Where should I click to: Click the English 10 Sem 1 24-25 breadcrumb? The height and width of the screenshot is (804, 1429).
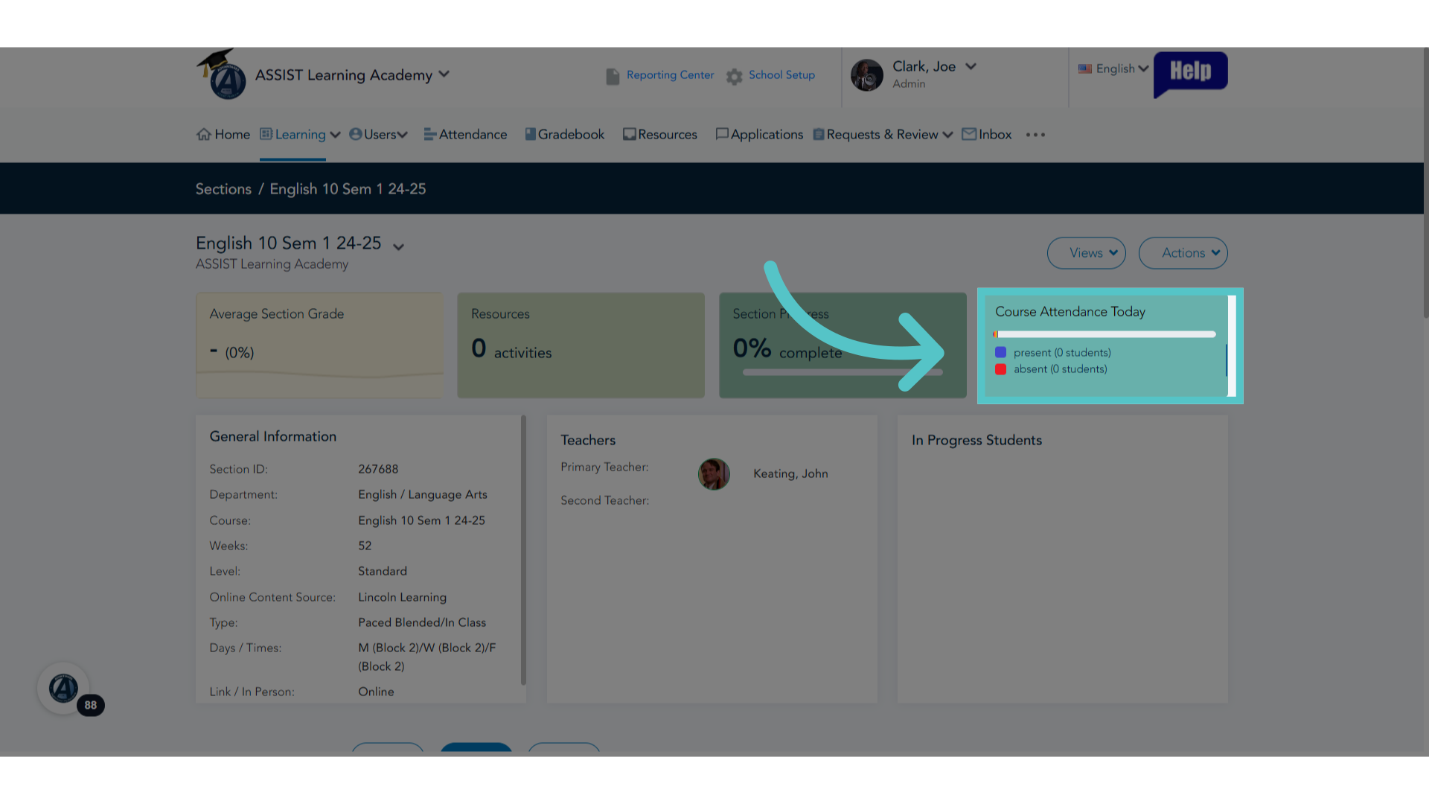(x=348, y=189)
